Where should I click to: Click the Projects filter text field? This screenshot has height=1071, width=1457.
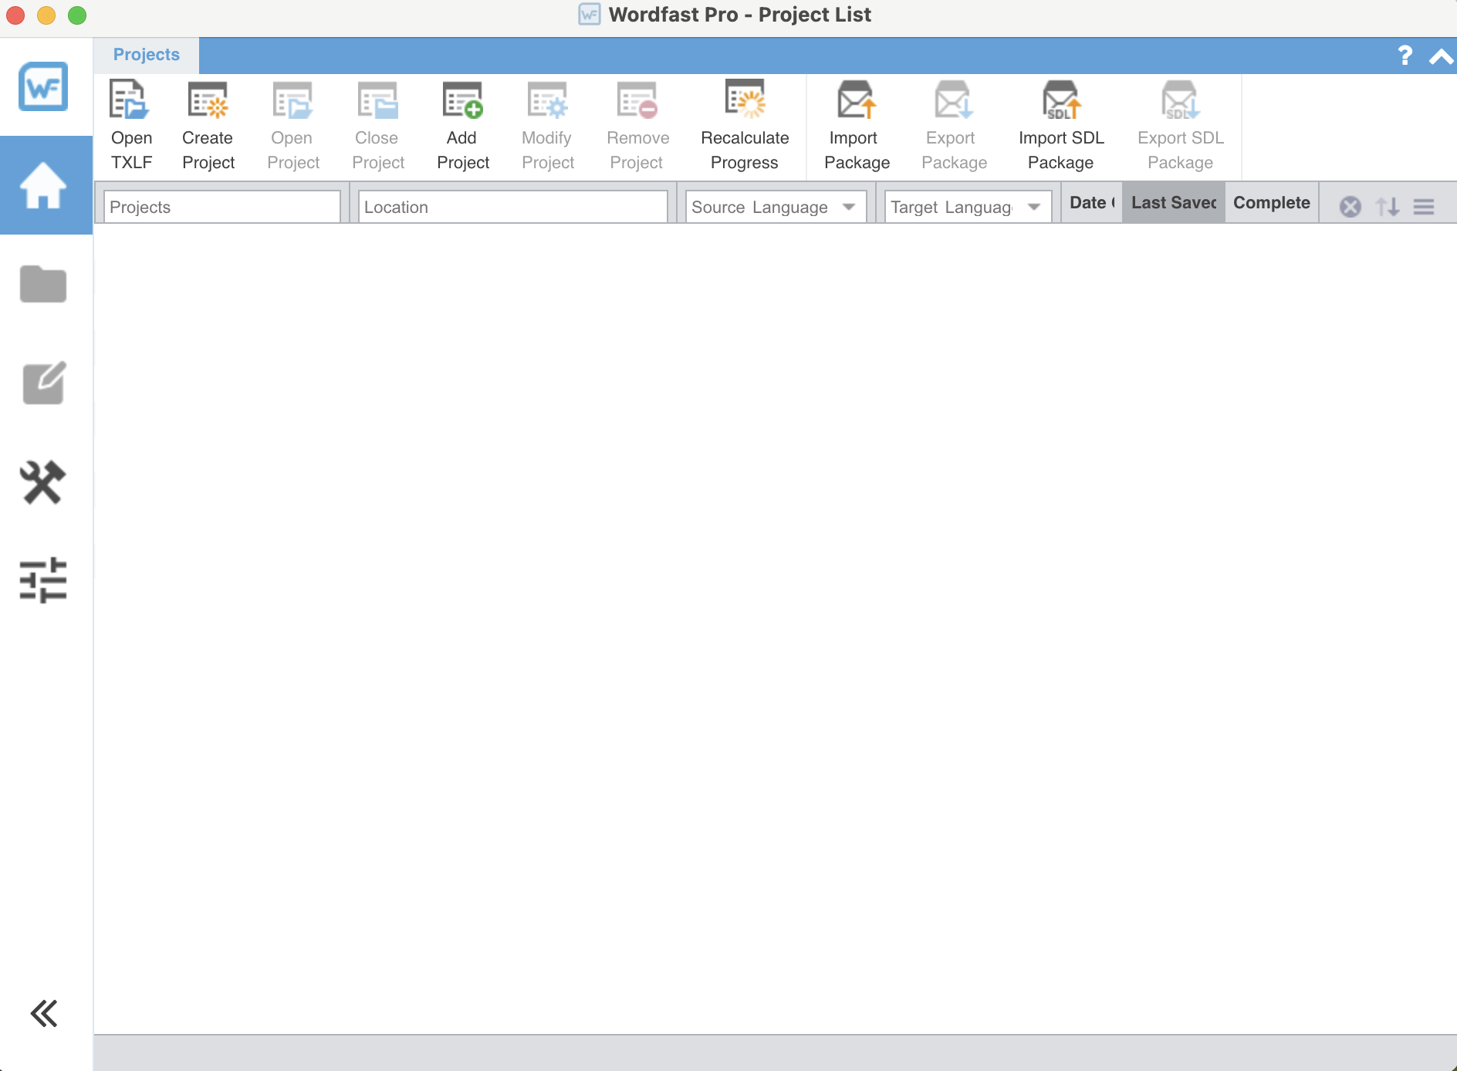tap(222, 207)
